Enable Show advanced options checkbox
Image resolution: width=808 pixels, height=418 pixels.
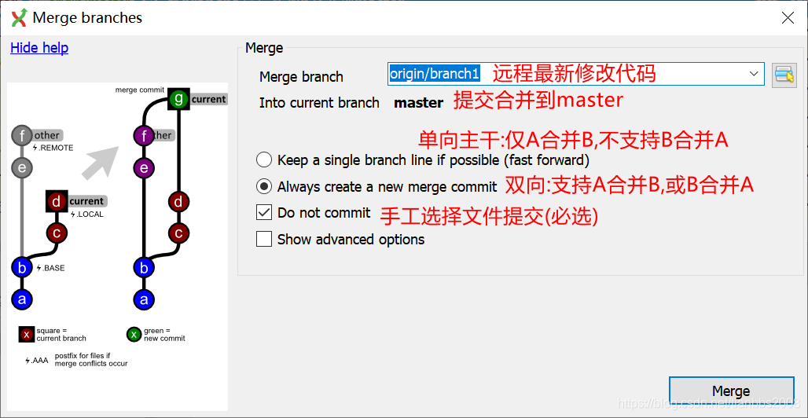point(264,239)
